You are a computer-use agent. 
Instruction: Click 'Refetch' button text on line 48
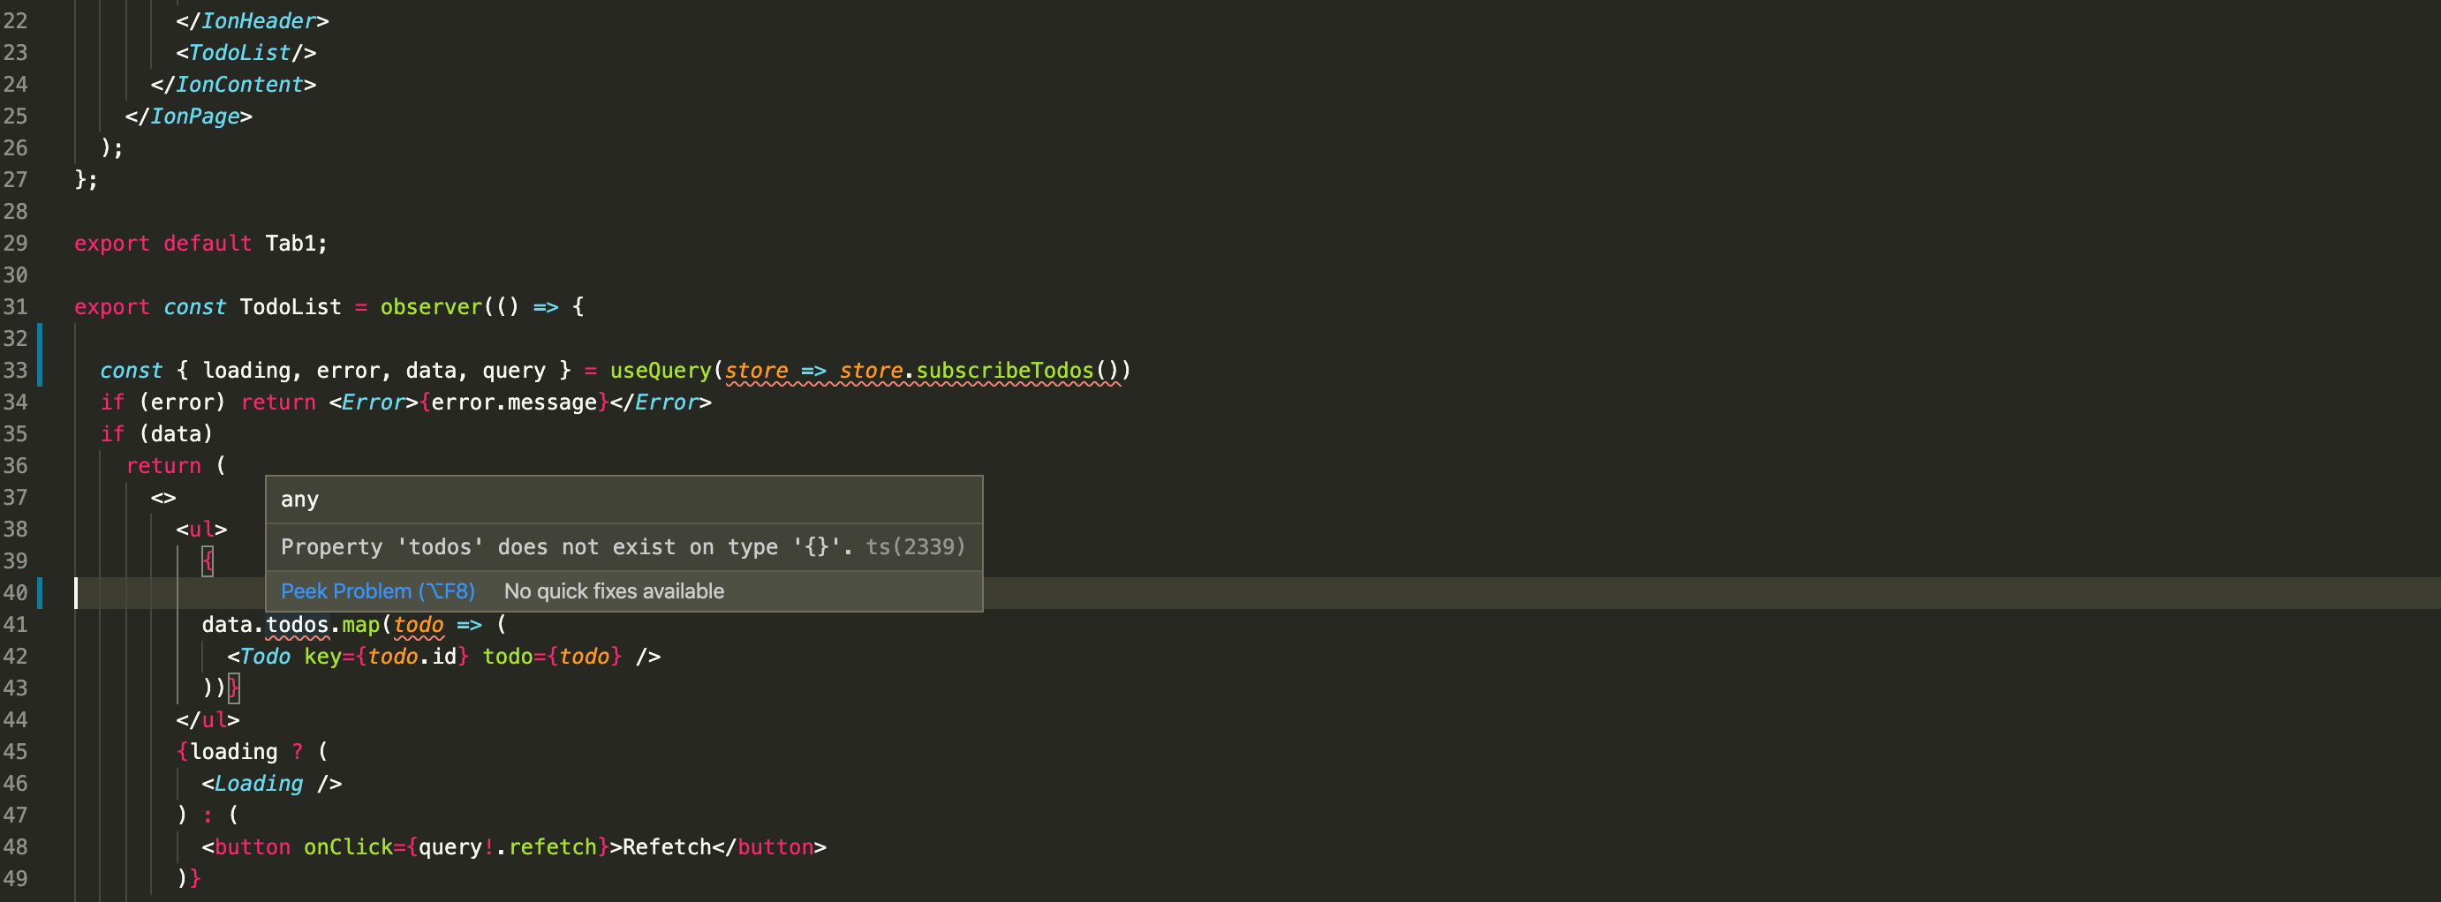coord(667,847)
